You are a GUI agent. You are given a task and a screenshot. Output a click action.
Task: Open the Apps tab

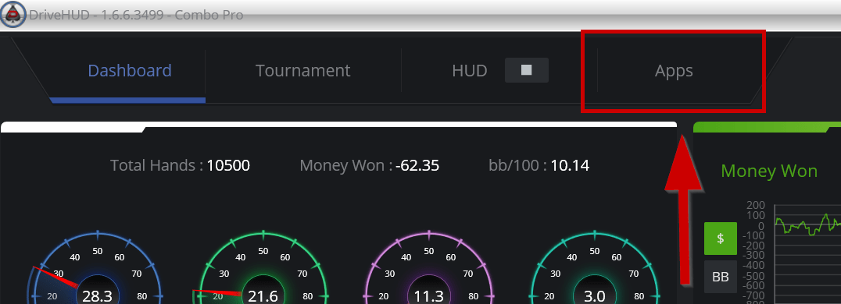tap(674, 71)
